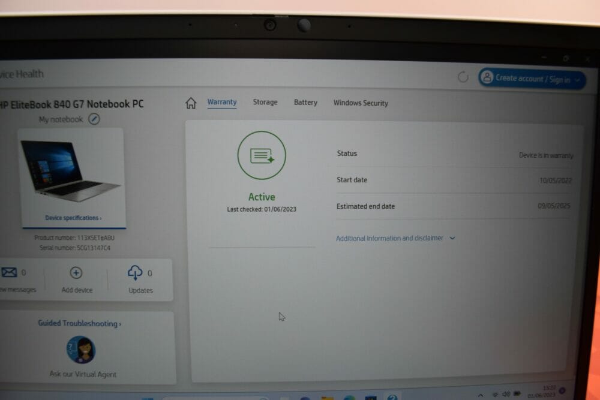Click the Last checked: 01/06/2023 text
The height and width of the screenshot is (400, 600).
coord(262,209)
